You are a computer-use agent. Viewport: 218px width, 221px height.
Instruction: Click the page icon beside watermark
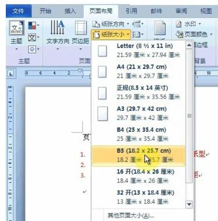coord(160,28)
